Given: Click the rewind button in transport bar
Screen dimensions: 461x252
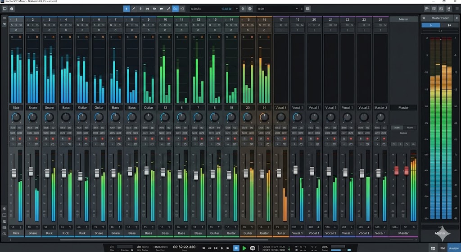Looking at the screenshot, I should [209, 248].
